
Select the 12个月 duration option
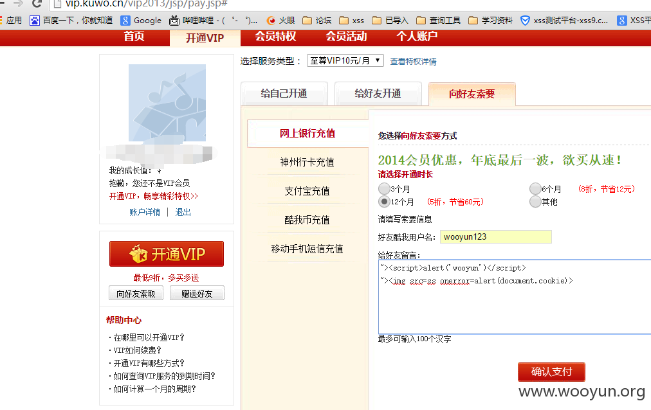pyautogui.click(x=384, y=202)
